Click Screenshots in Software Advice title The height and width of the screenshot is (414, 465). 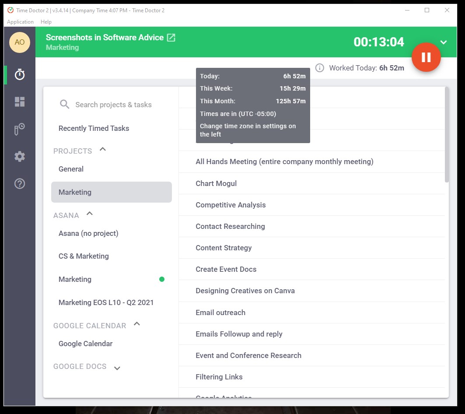tap(105, 37)
